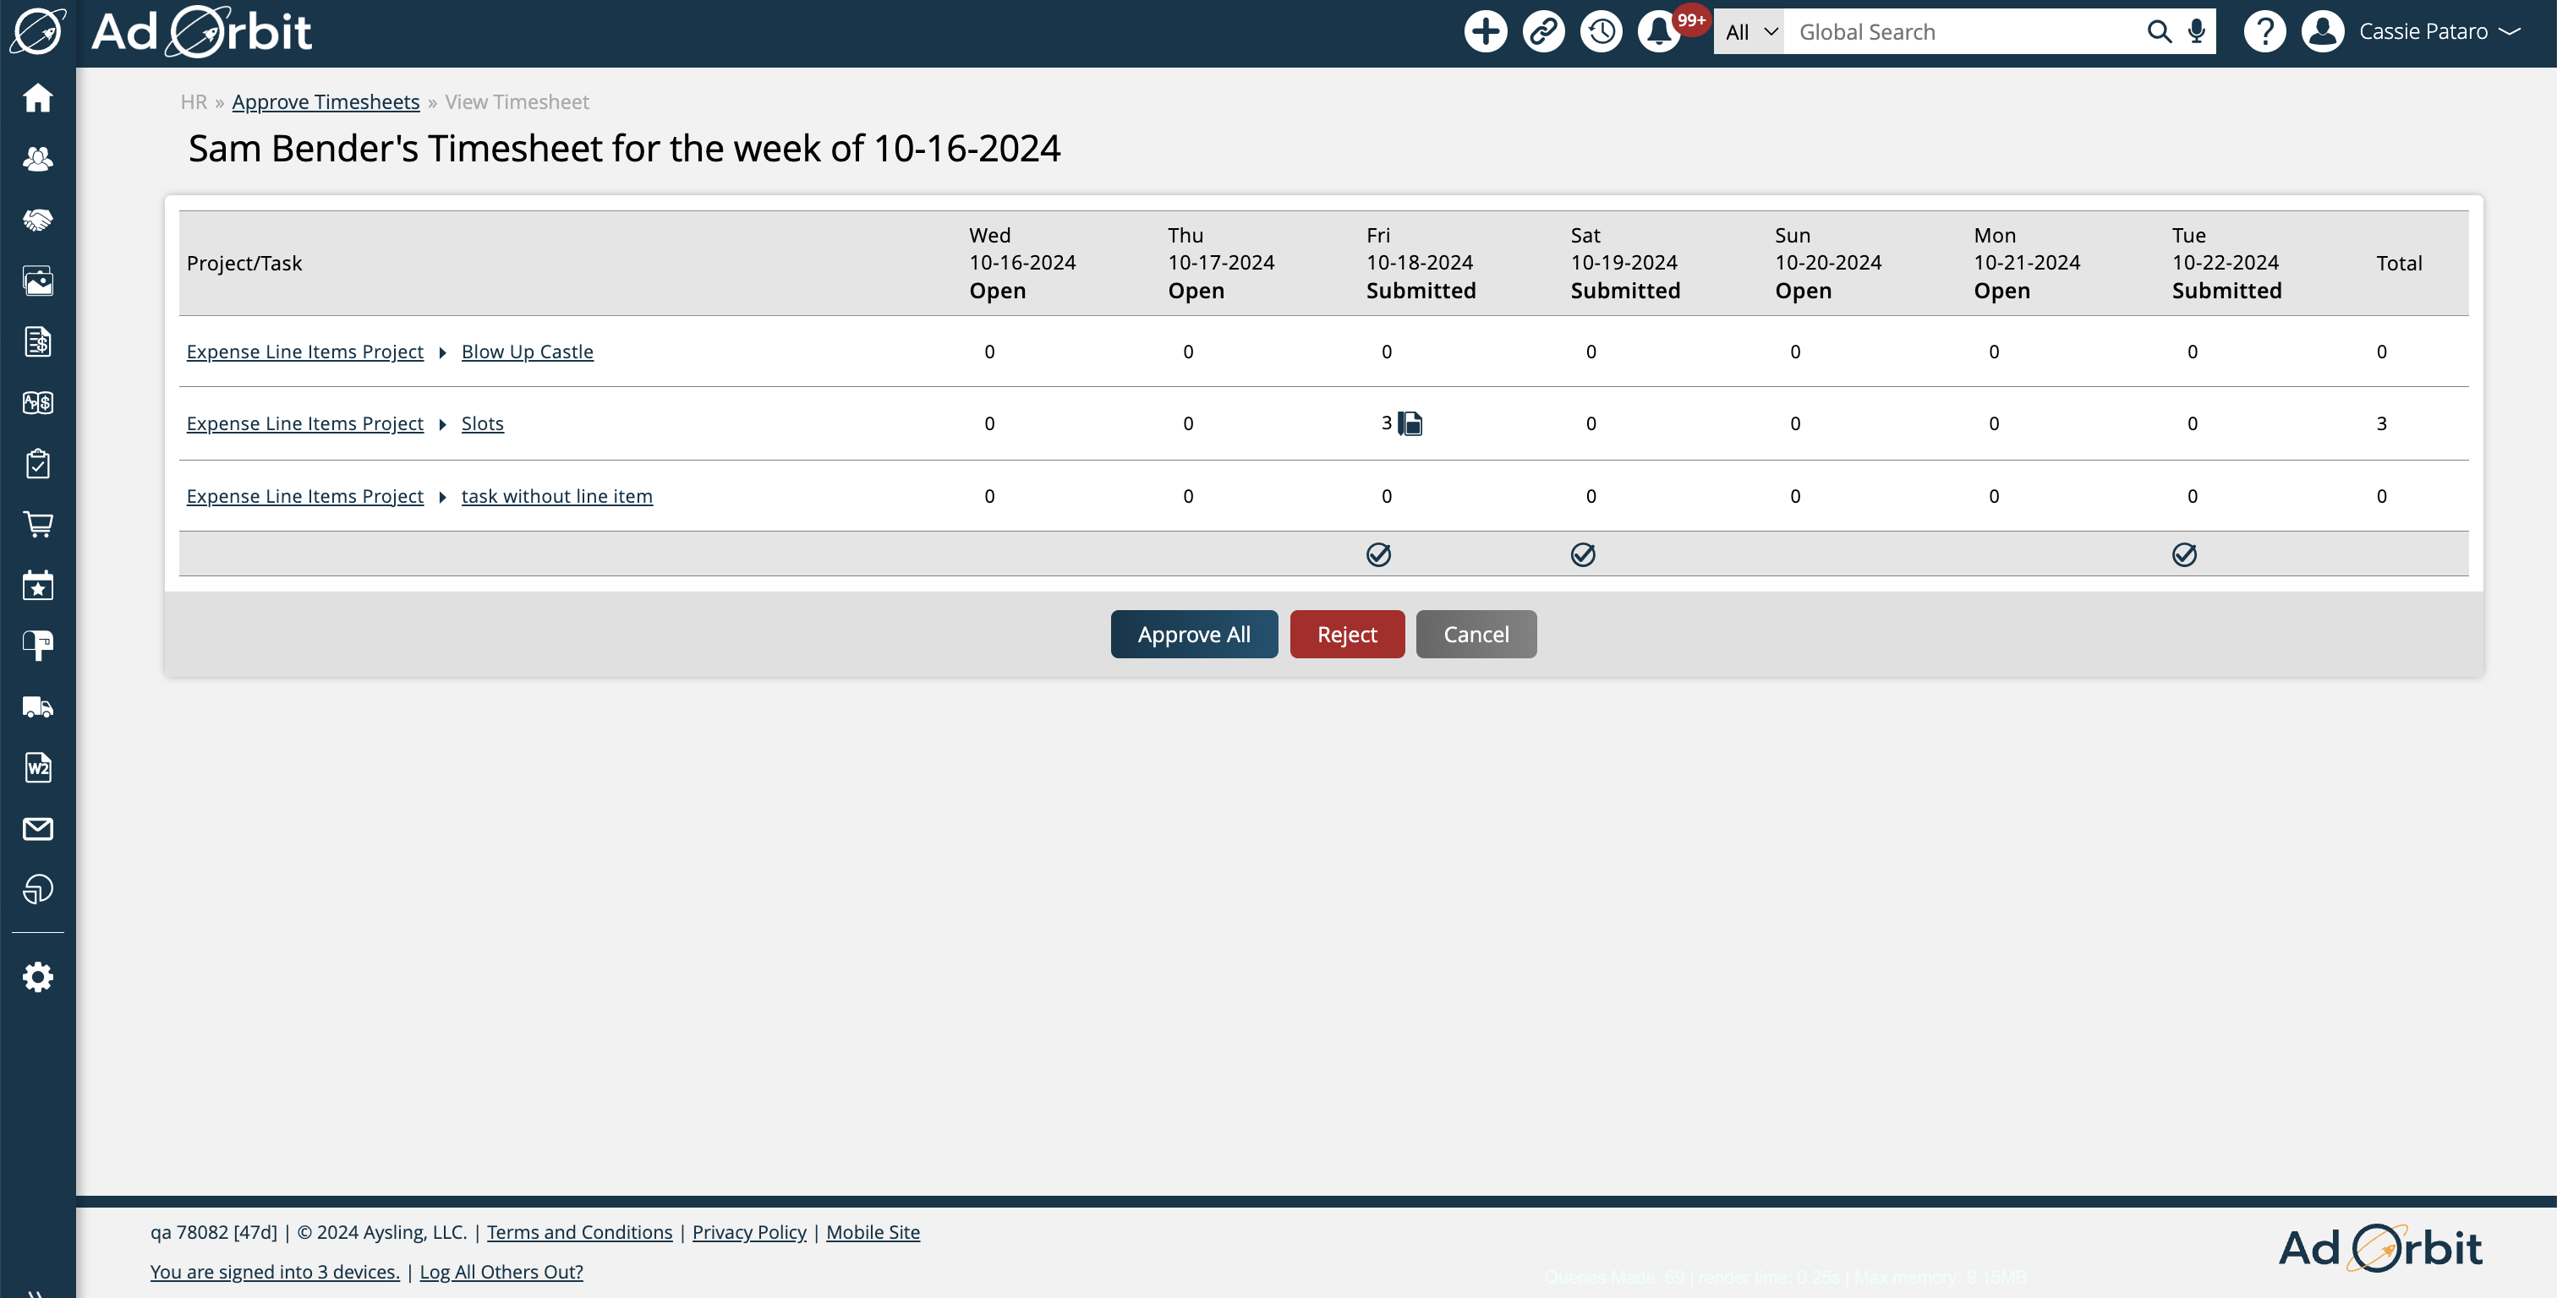Open the Blow Up Castle task link
2557x1298 pixels.
tap(527, 352)
